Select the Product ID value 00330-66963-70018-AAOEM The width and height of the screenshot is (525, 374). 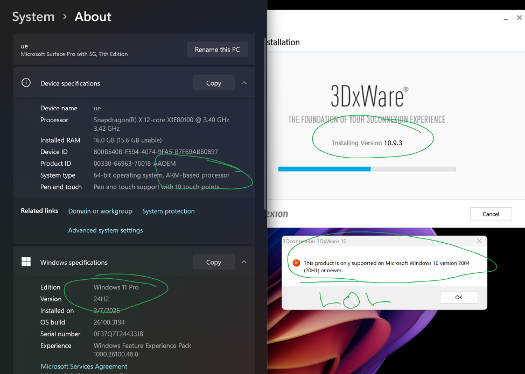135,164
